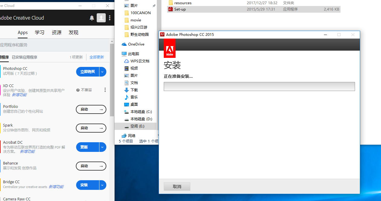
Task: Click the Set-up date 2015/5/29 17:31
Action: 261,9
